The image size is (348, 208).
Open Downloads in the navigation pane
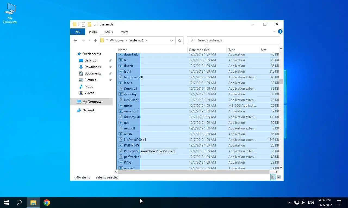pos(90,67)
